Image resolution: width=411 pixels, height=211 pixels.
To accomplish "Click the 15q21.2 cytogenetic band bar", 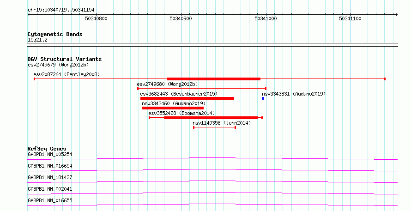I will [x=212, y=45].
